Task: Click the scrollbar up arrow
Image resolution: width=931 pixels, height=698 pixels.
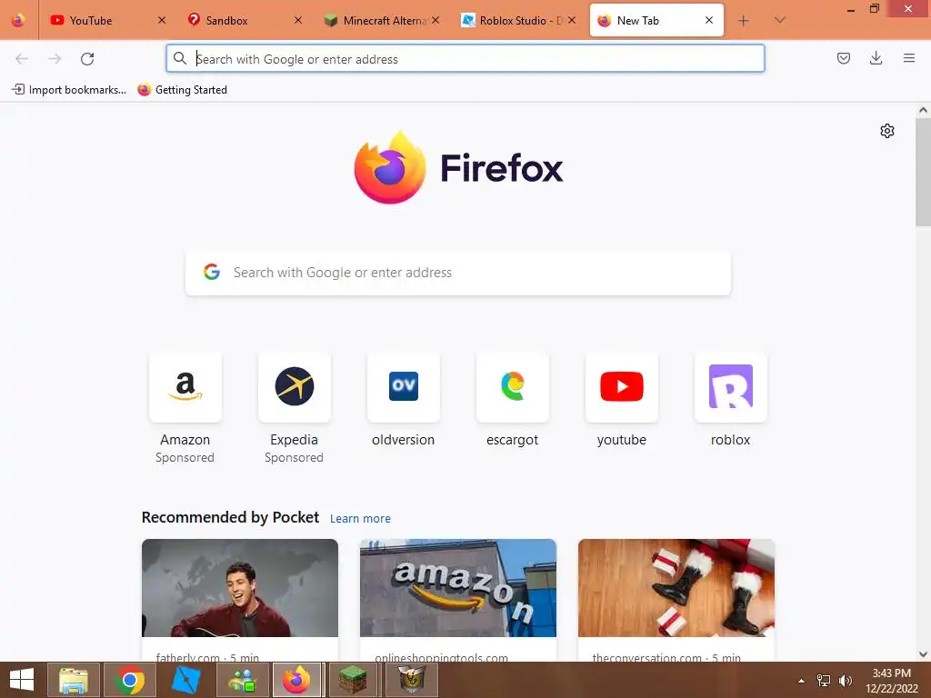Action: pyautogui.click(x=923, y=110)
